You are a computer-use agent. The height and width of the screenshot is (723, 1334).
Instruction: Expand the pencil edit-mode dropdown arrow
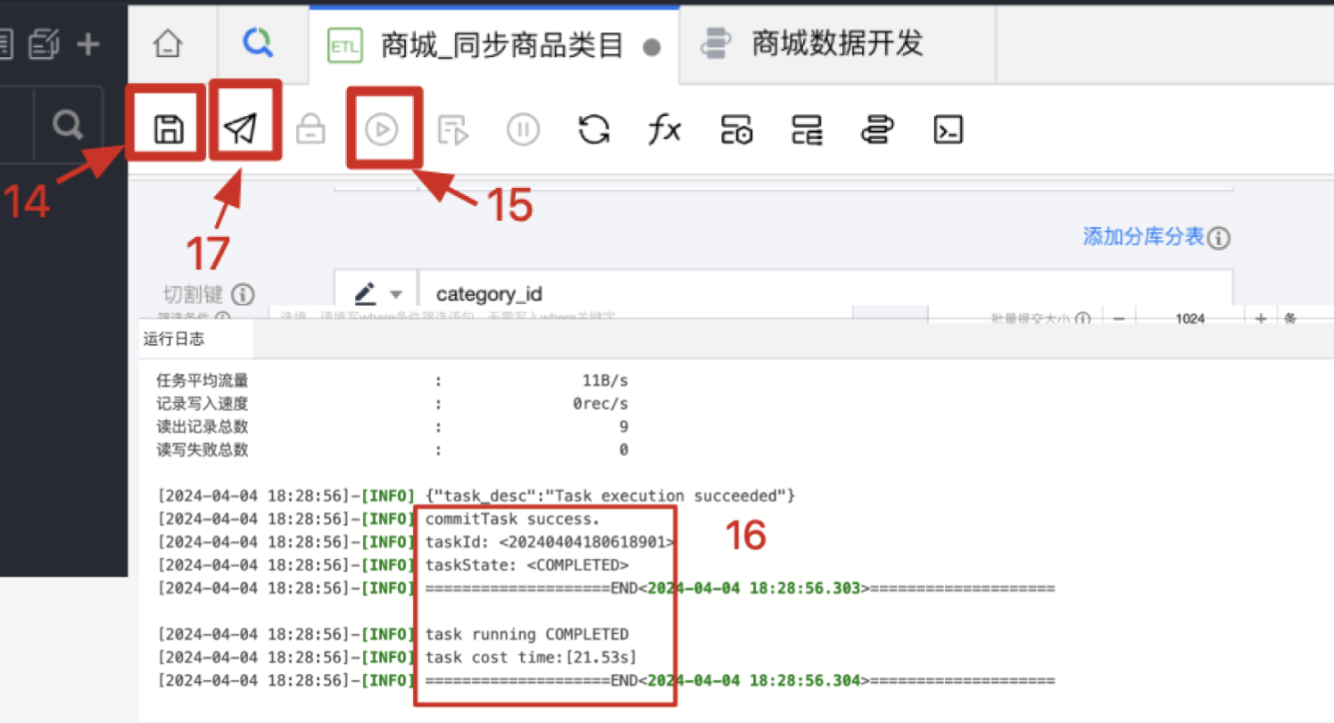tap(396, 293)
